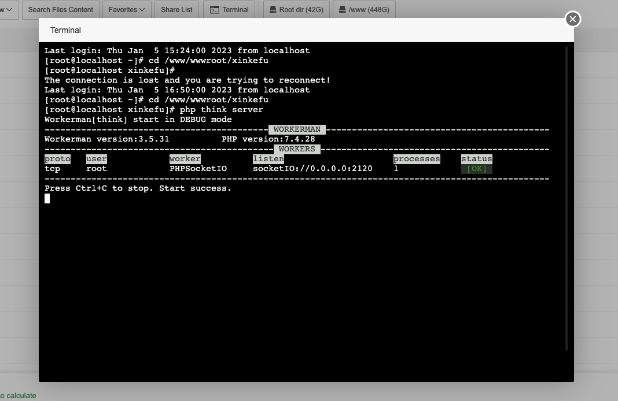This screenshot has height=401, width=618.
Task: Open the Terminal toolbar button
Action: point(229,9)
